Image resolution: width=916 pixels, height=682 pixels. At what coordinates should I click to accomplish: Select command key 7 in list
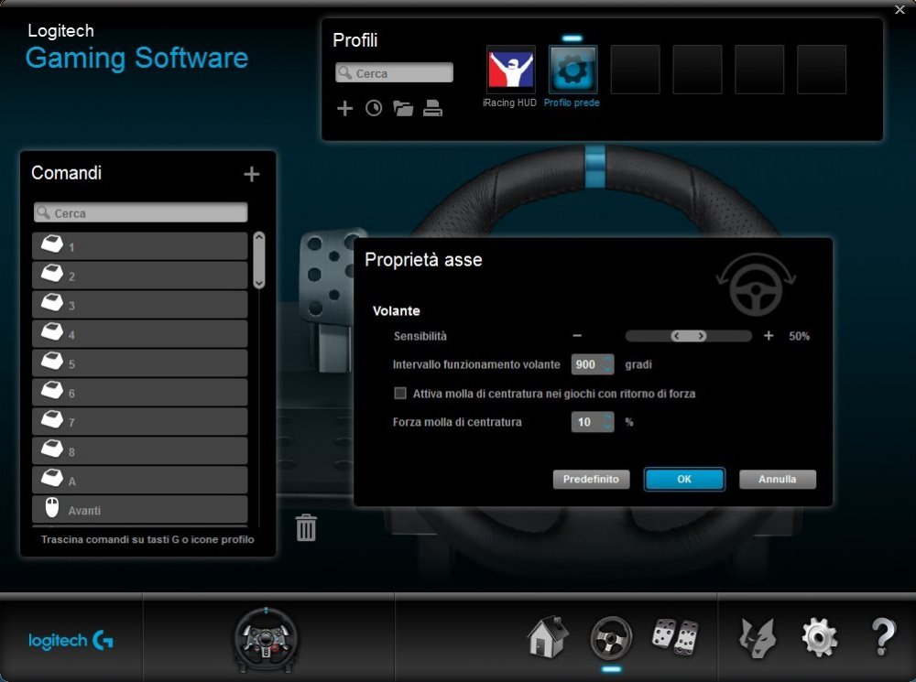140,421
